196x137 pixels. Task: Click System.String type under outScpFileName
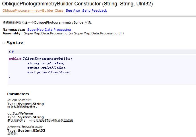[31, 117]
